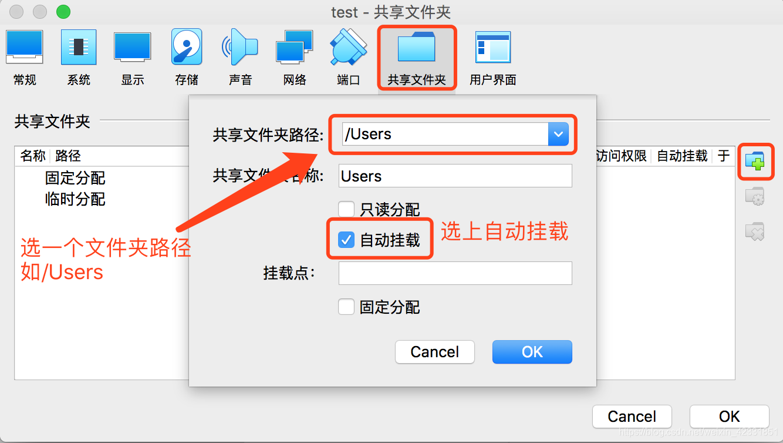This screenshot has height=443, width=783.
Task: Click OK in the add share dialog
Action: 532,352
